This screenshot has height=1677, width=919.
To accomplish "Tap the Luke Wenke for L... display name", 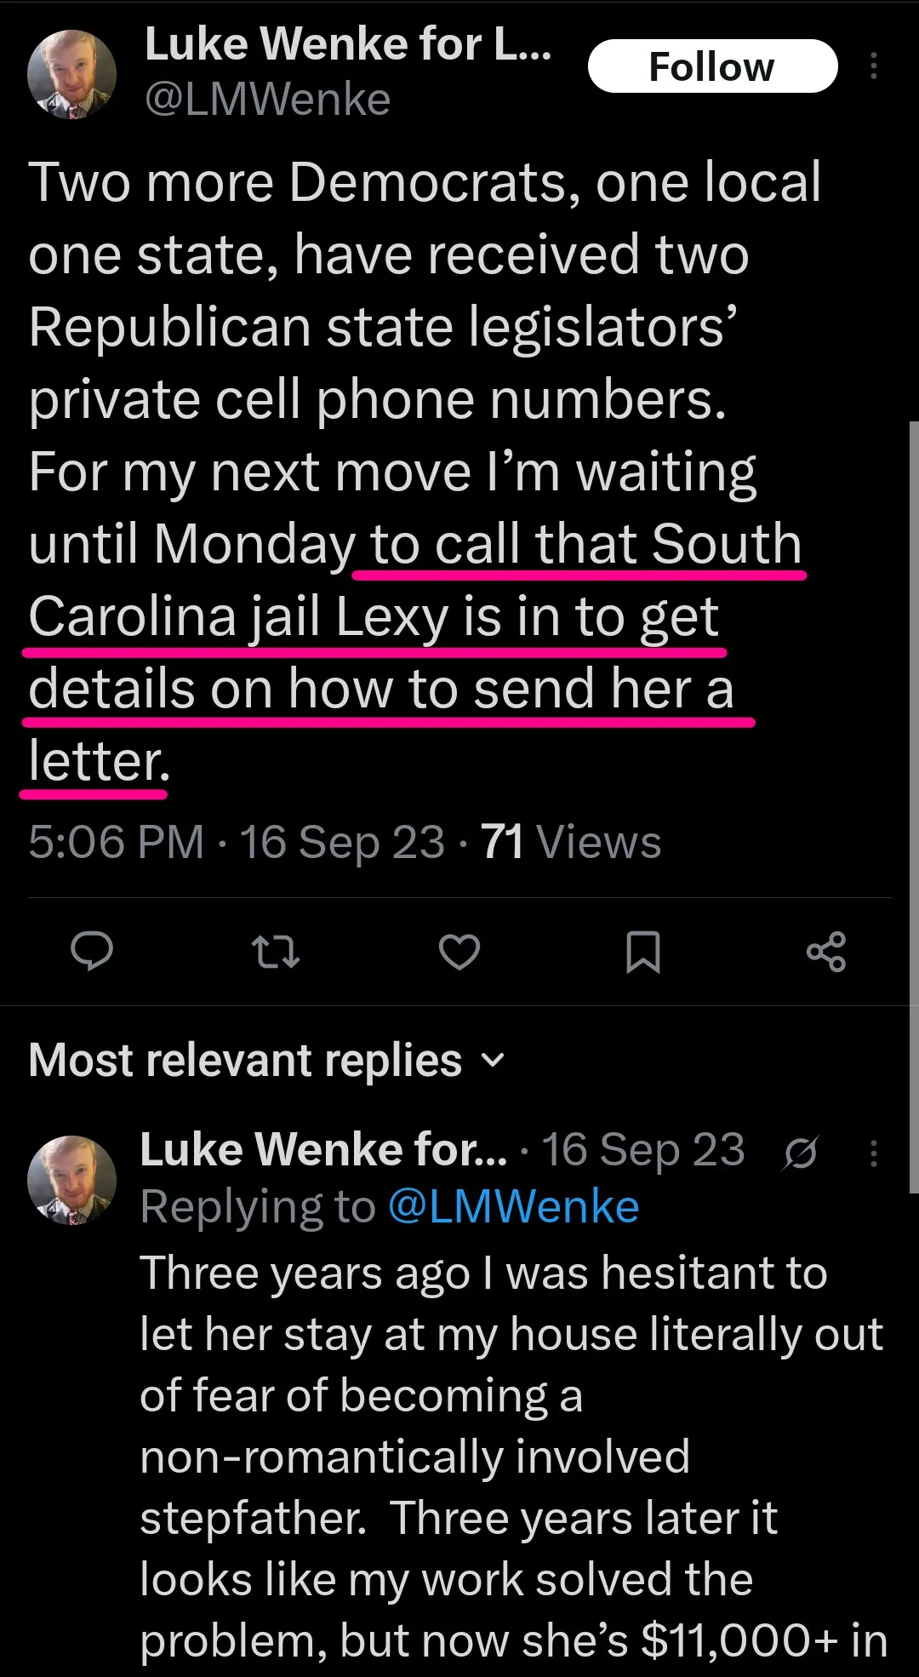I will 349,43.
